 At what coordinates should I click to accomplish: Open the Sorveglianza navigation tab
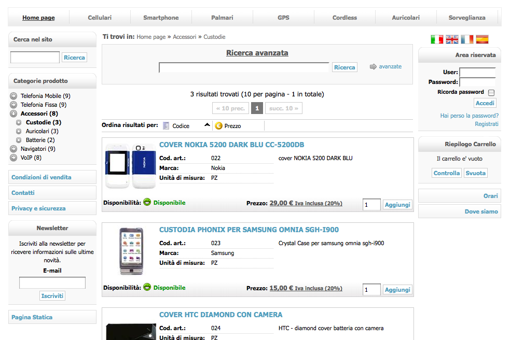click(x=467, y=18)
